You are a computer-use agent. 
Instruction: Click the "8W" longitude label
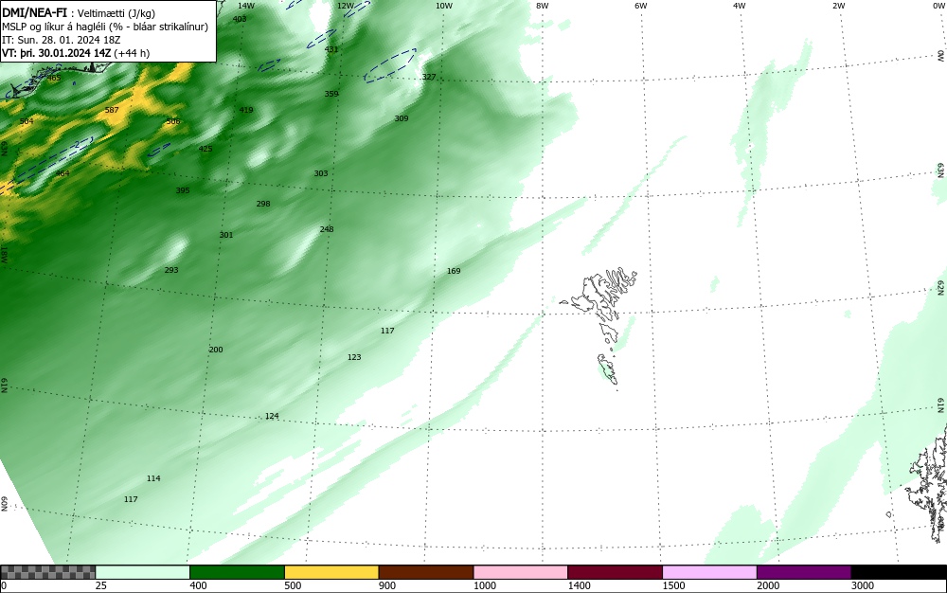point(543,6)
